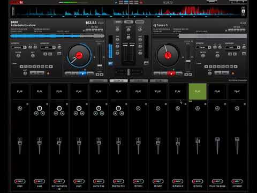Click the left deck jog wheel platter
Viewport: 257px width, 193px height.
click(x=79, y=56)
